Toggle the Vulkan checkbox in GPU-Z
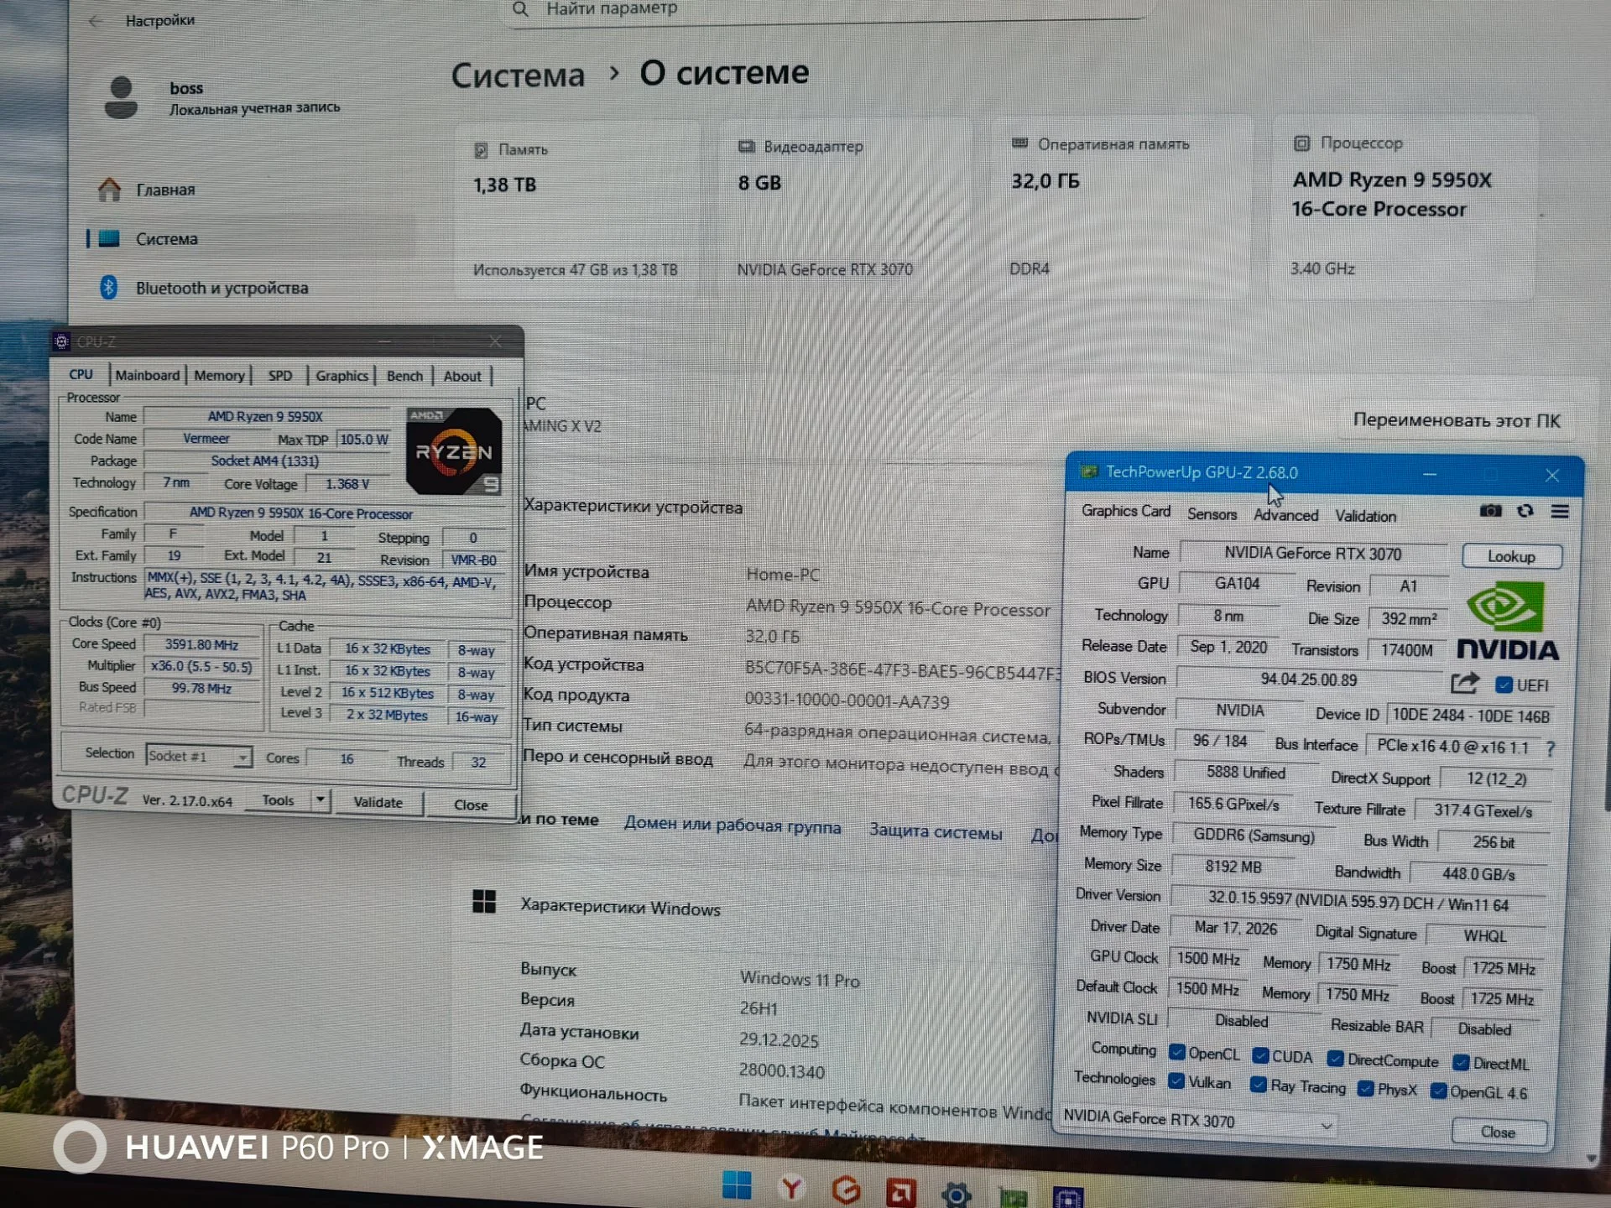This screenshot has width=1611, height=1208. tap(1176, 1080)
